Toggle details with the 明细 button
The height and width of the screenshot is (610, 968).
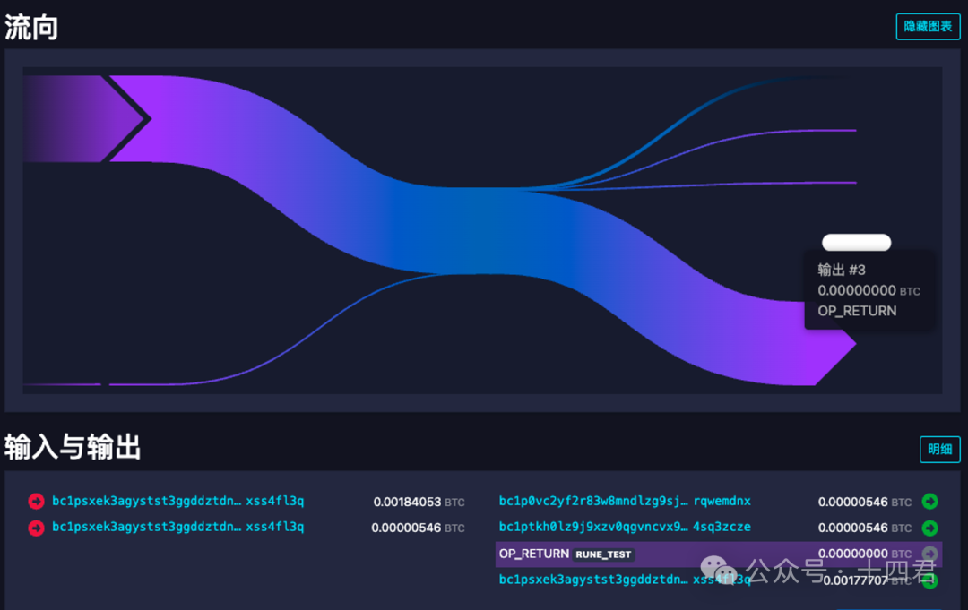click(x=939, y=449)
